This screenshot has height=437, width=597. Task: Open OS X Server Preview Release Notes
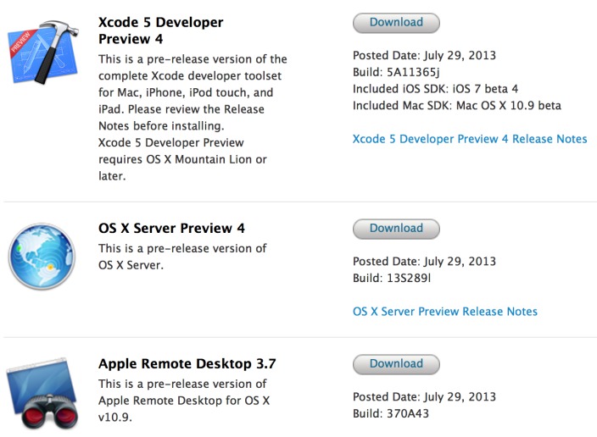click(444, 312)
